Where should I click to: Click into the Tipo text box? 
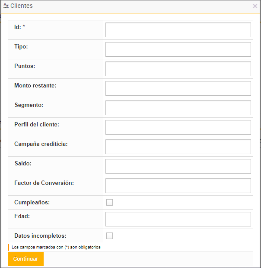click(178, 49)
